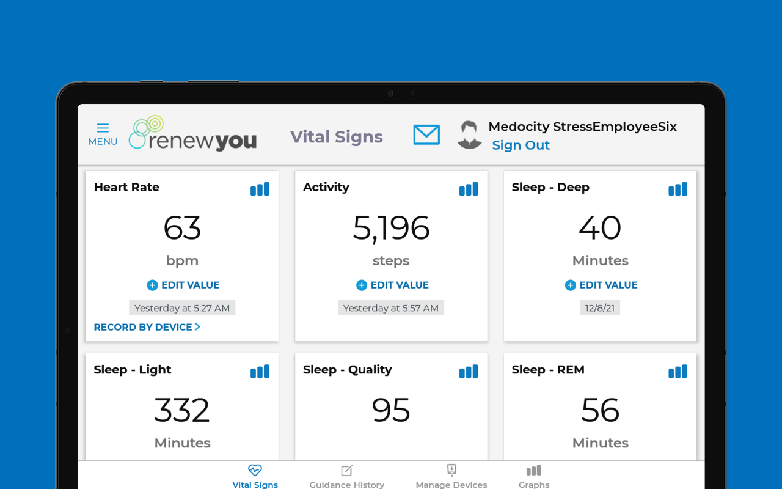Click the Activity value 5,196

coord(391,228)
